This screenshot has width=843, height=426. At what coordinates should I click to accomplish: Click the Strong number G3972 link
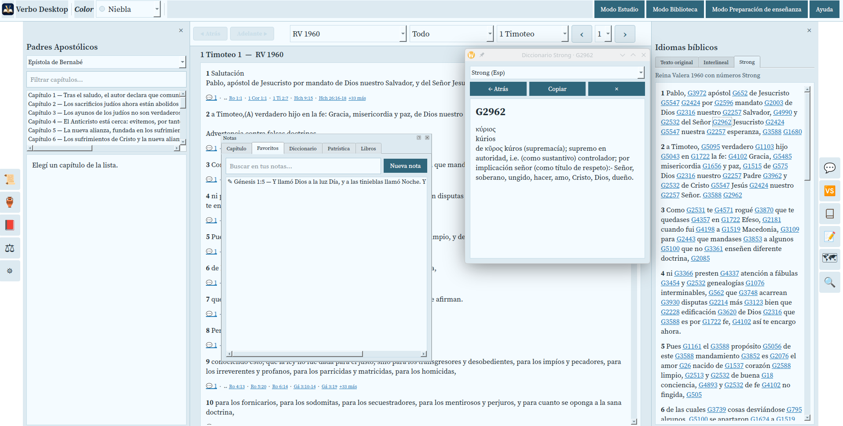click(697, 93)
